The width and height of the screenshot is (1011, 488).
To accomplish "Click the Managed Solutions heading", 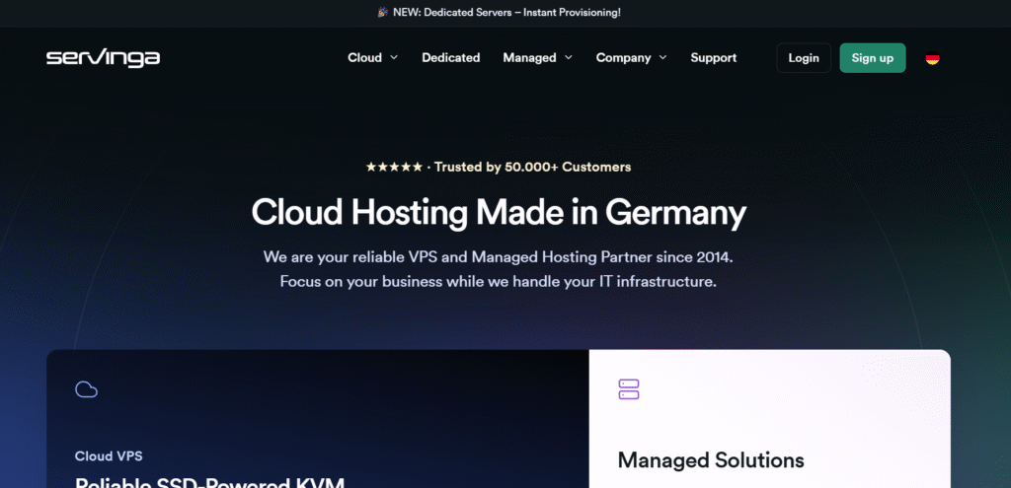I will tap(711, 460).
